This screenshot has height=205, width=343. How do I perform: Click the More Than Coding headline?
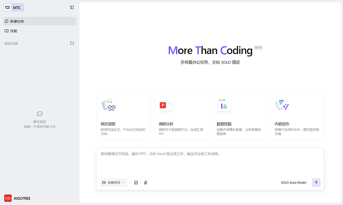click(210, 51)
